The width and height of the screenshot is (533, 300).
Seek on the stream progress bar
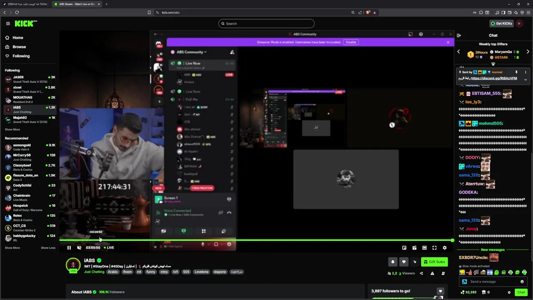point(256,240)
